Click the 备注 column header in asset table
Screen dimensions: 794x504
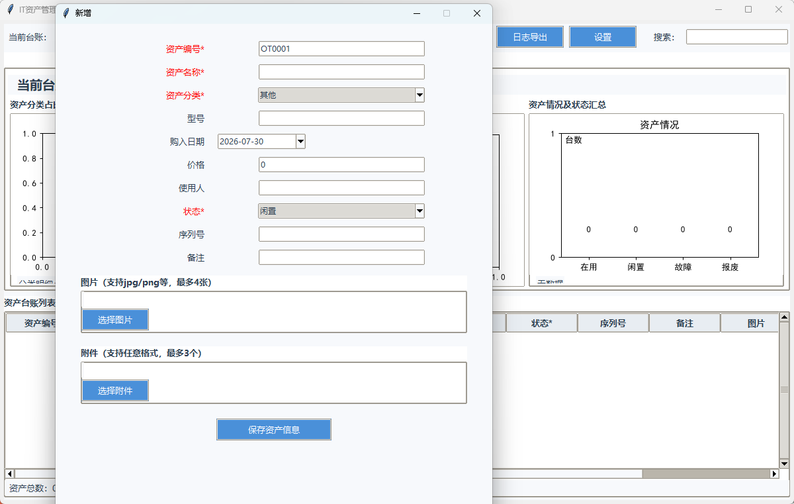[x=685, y=323]
